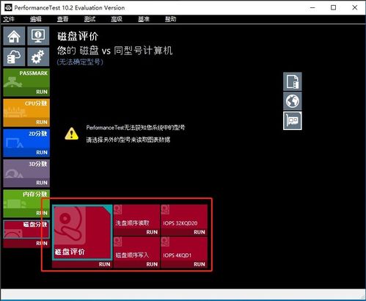Select the 磁盘顺序写入 tile

[x=136, y=249]
